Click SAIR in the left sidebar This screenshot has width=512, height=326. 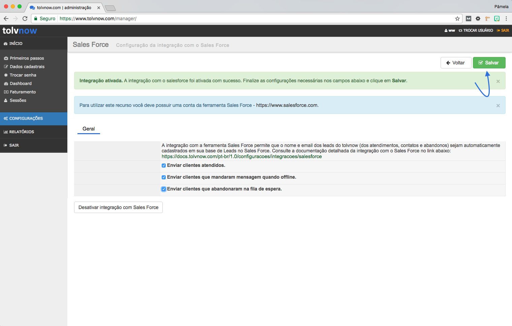pyautogui.click(x=34, y=145)
